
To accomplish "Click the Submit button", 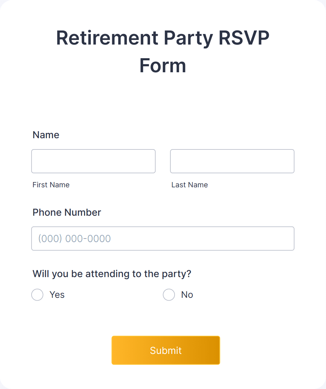I will tap(165, 350).
